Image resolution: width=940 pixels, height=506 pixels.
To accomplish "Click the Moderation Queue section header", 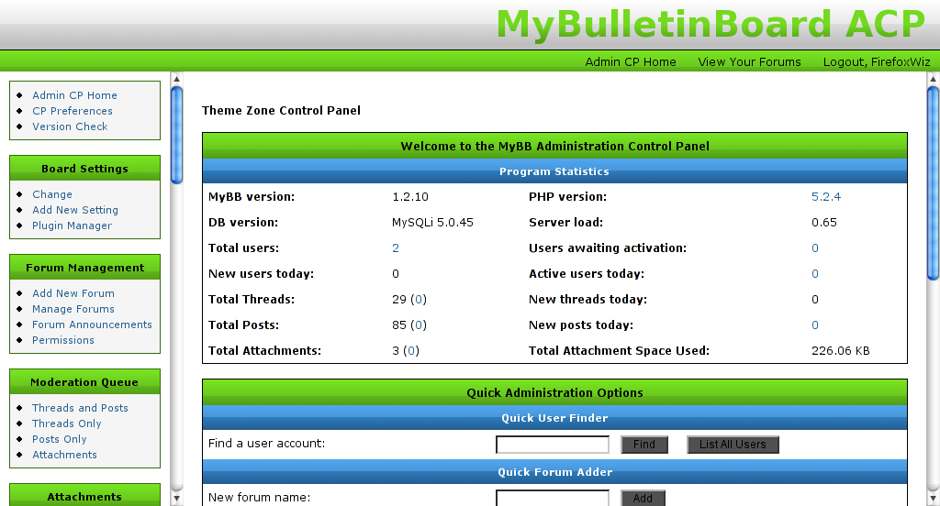I will [x=84, y=381].
